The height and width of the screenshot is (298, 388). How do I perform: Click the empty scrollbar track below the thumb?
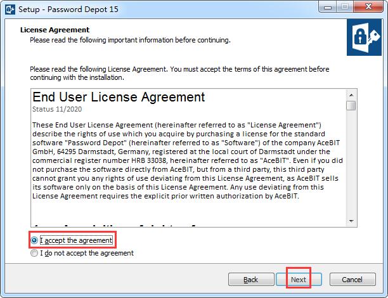point(351,164)
